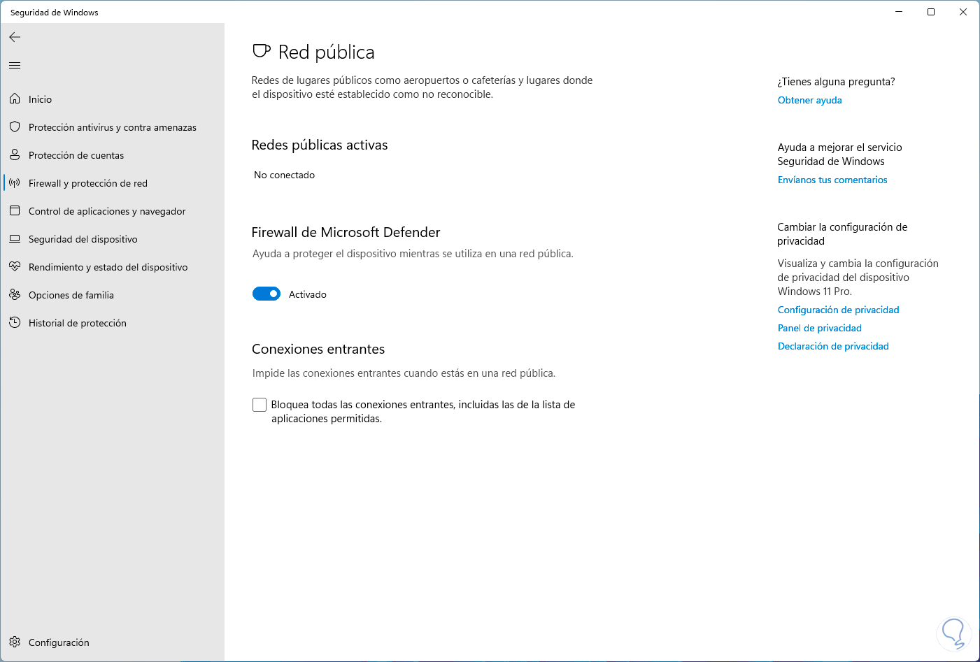Open Configuración gear at sidebar bottom
The height and width of the screenshot is (662, 980).
(15, 642)
